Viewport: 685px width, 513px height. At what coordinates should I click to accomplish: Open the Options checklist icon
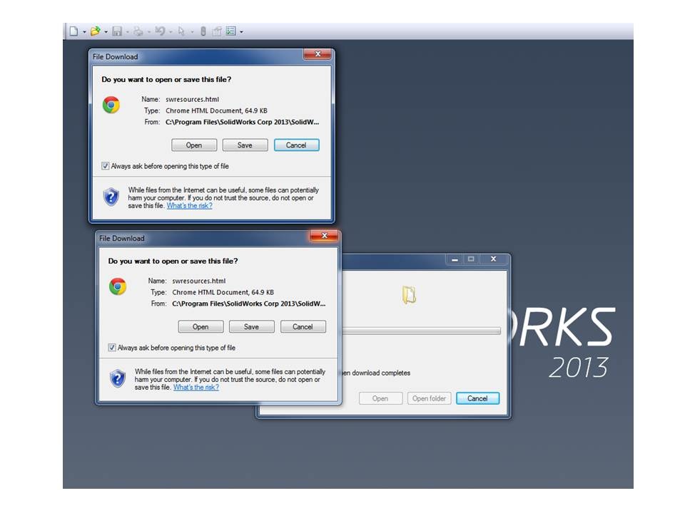pyautogui.click(x=231, y=31)
